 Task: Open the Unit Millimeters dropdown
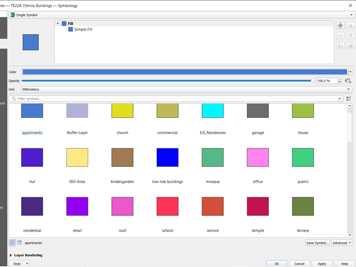point(187,89)
